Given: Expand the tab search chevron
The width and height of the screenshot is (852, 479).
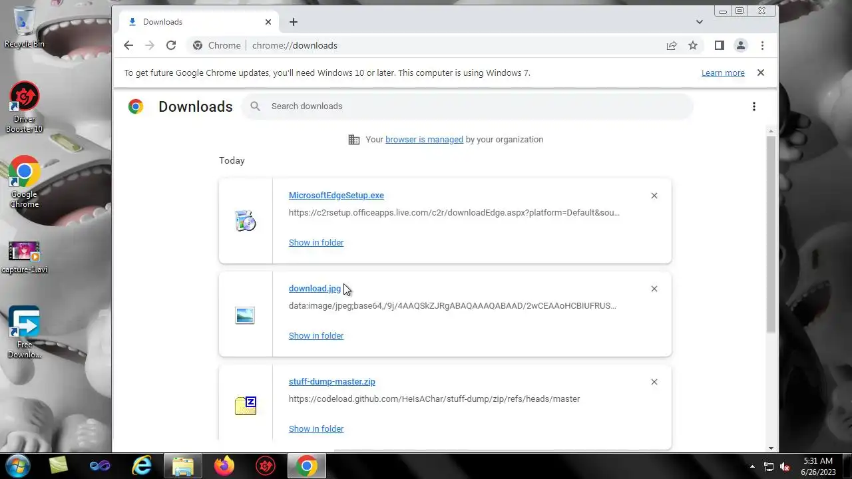Looking at the screenshot, I should (x=700, y=22).
